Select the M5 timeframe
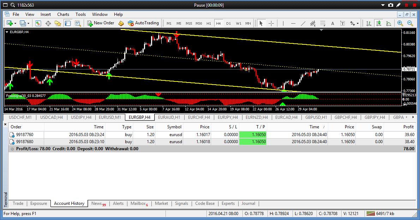Viewport: 420px width, 220px height. tap(179, 23)
